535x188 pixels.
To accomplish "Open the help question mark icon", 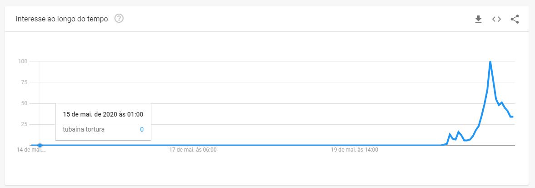I will click(119, 19).
